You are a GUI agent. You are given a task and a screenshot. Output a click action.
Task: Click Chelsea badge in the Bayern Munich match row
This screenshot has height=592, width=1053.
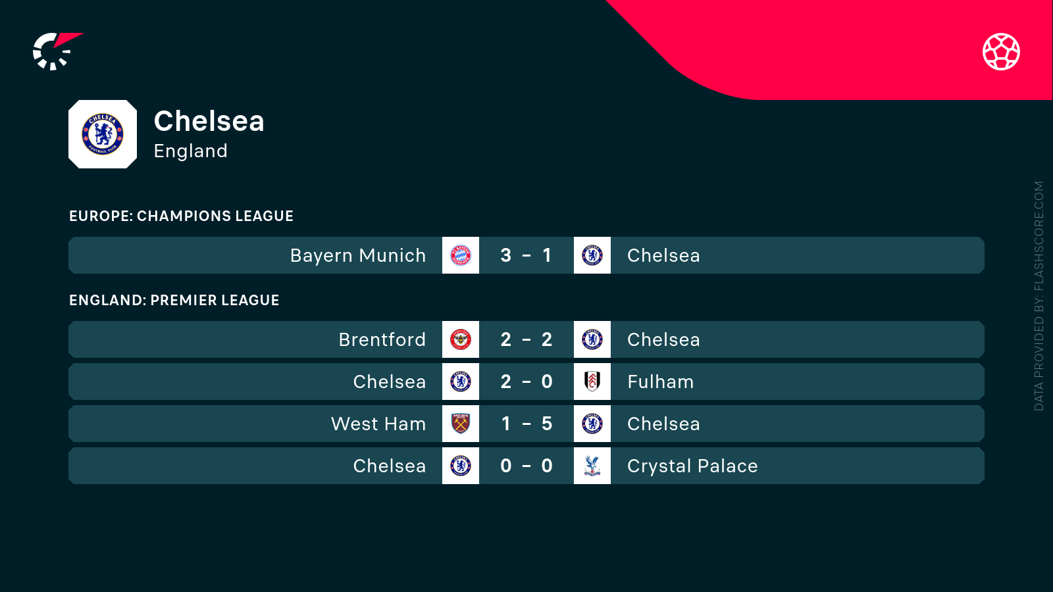(x=592, y=255)
